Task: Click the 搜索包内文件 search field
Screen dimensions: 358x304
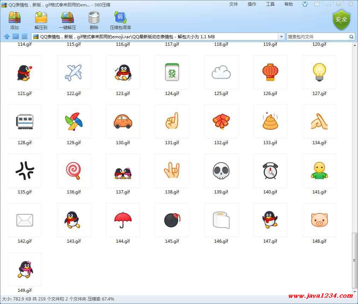Action: (317, 36)
